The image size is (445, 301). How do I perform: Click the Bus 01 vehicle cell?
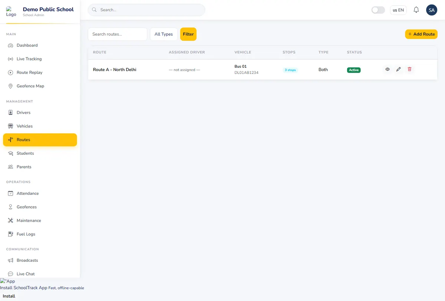pyautogui.click(x=241, y=67)
